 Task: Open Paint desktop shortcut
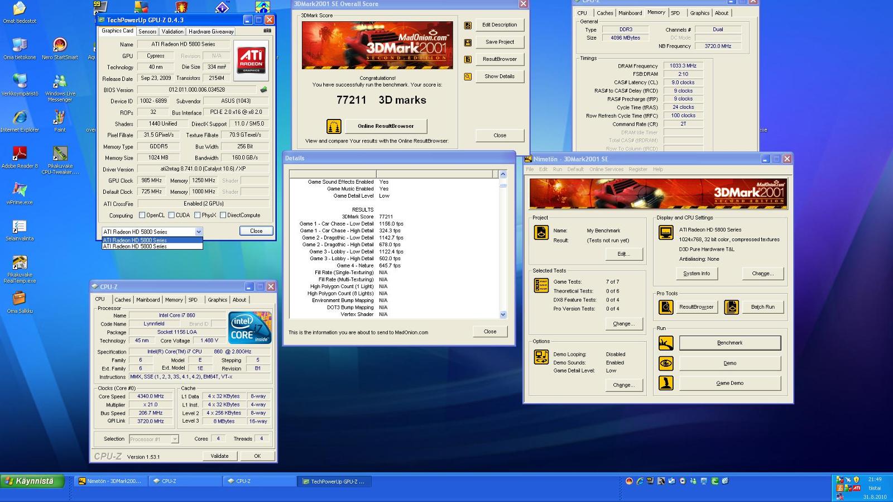click(60, 117)
